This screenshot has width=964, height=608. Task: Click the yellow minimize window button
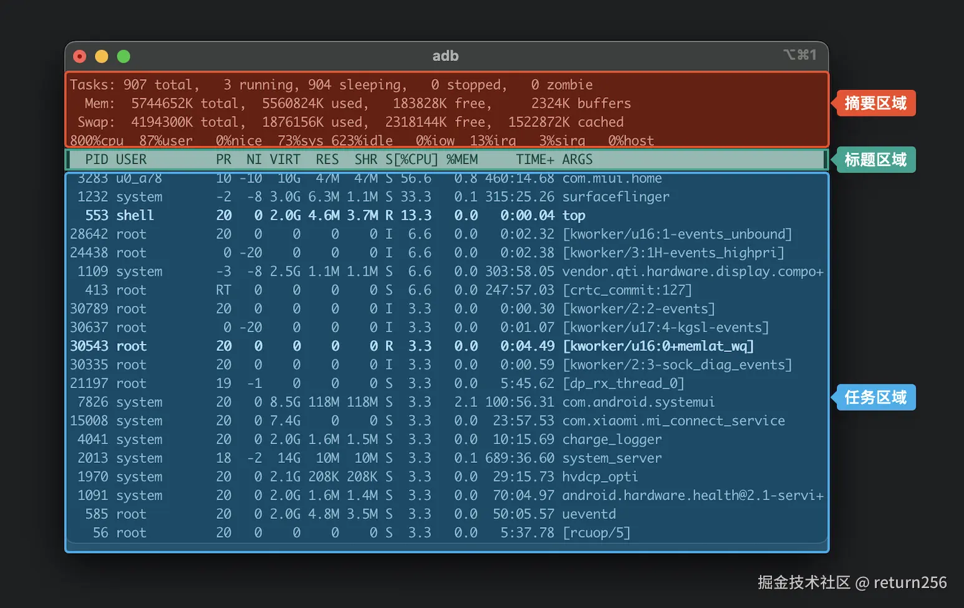point(102,57)
